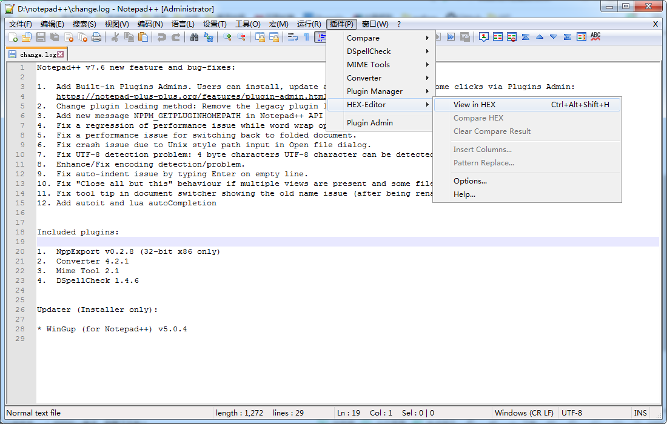Click the New file toolbar icon
Viewport: 667px width, 424px height.
[x=13, y=38]
